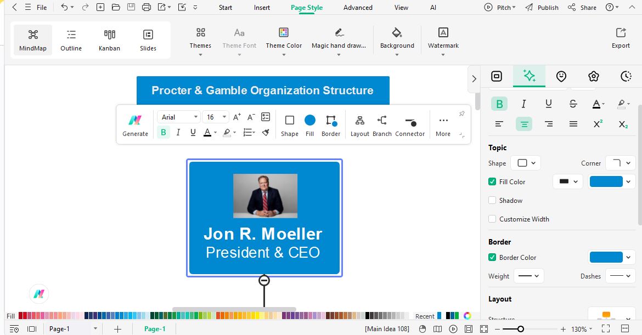642x335 pixels.
Task: Open the AI tab
Action: tap(433, 7)
